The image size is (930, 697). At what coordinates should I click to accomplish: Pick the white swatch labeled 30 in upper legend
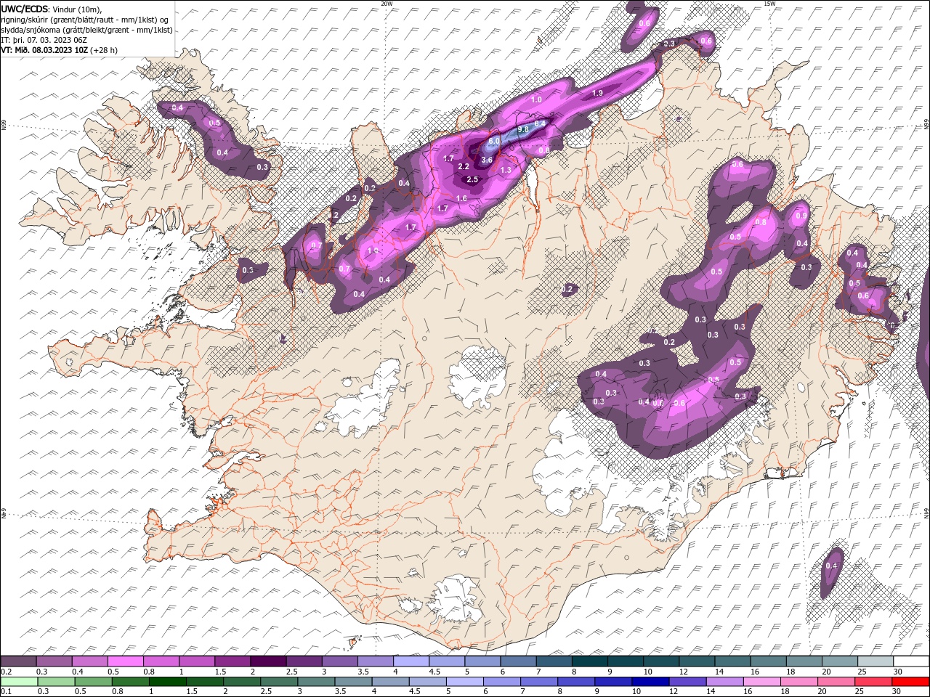[x=911, y=661]
